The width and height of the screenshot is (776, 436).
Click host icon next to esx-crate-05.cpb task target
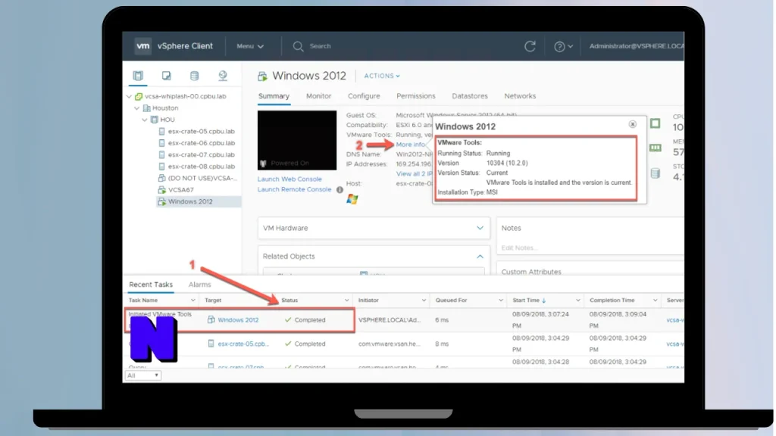pyautogui.click(x=211, y=344)
